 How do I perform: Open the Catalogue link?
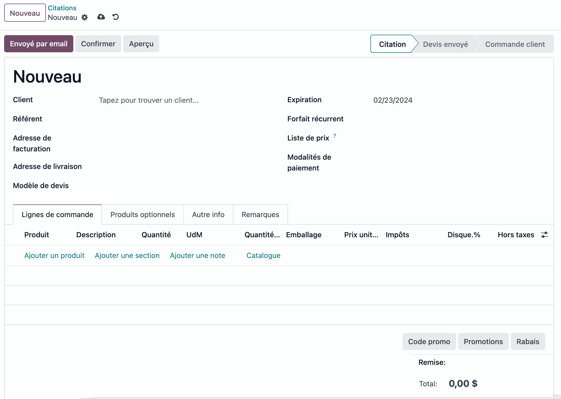263,255
